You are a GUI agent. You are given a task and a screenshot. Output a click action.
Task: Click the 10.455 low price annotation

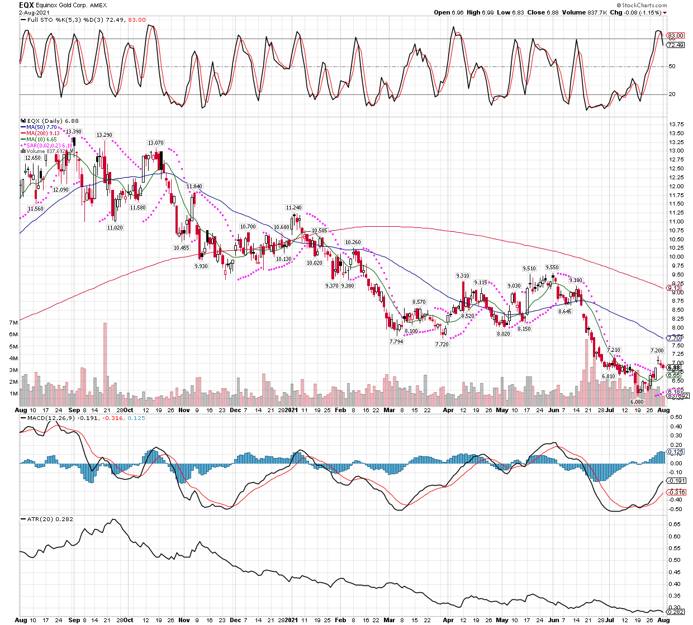pyautogui.click(x=181, y=248)
